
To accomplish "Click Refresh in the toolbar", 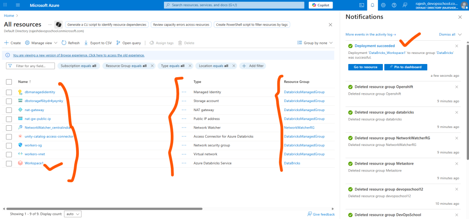I will tap(71, 43).
